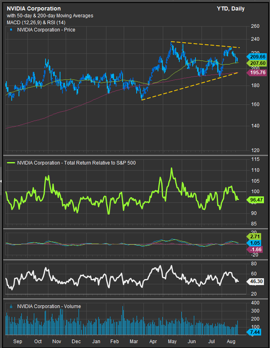Screen dimensions: 270x348
Task: Click the Oct label on the time axis
Action: [38, 342]
